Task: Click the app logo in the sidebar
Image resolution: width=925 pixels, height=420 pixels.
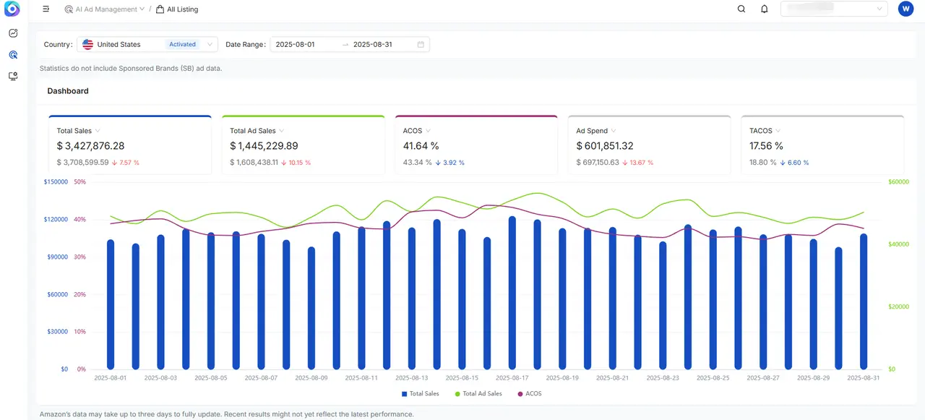Action: [12, 9]
